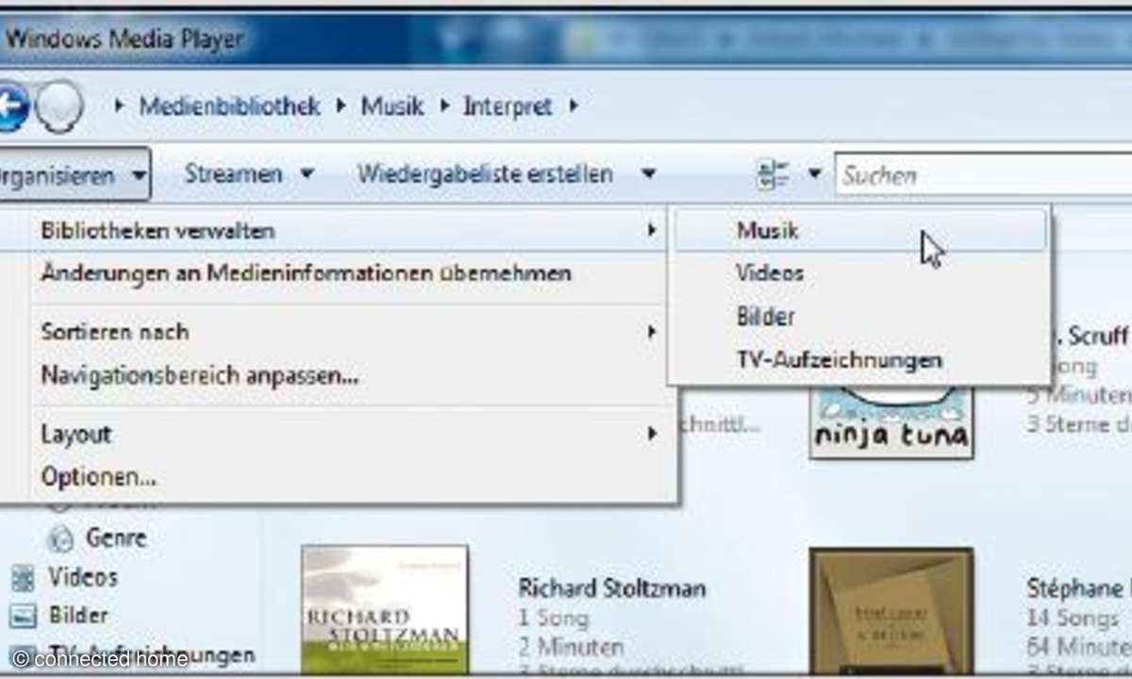Click the 2 Minuten text
Screen dimensions: 1132x679
[571, 648]
